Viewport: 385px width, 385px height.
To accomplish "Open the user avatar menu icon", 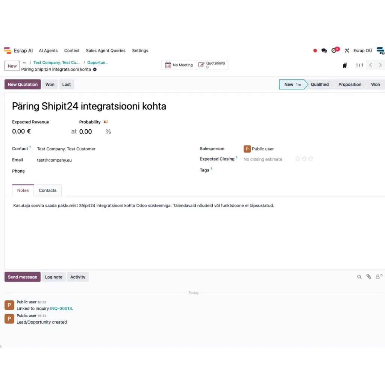I will point(380,51).
